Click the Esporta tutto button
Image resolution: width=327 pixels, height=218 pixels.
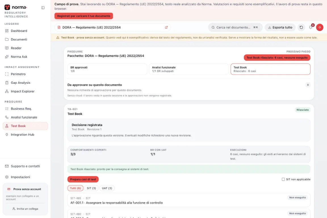coord(280,28)
